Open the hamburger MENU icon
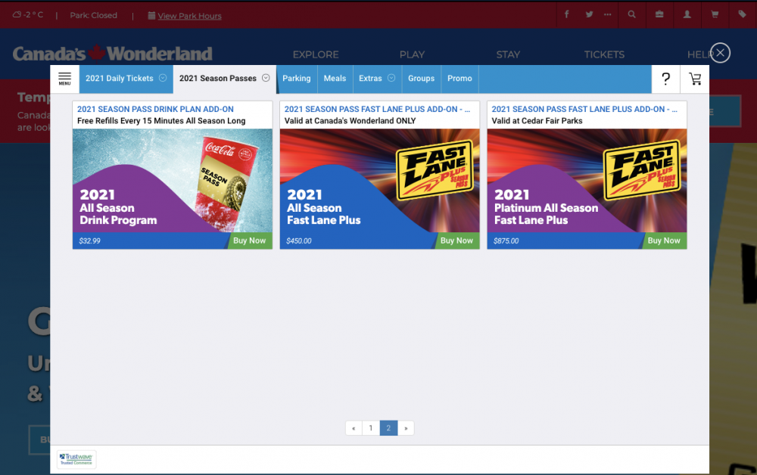This screenshot has width=757, height=475. click(64, 79)
